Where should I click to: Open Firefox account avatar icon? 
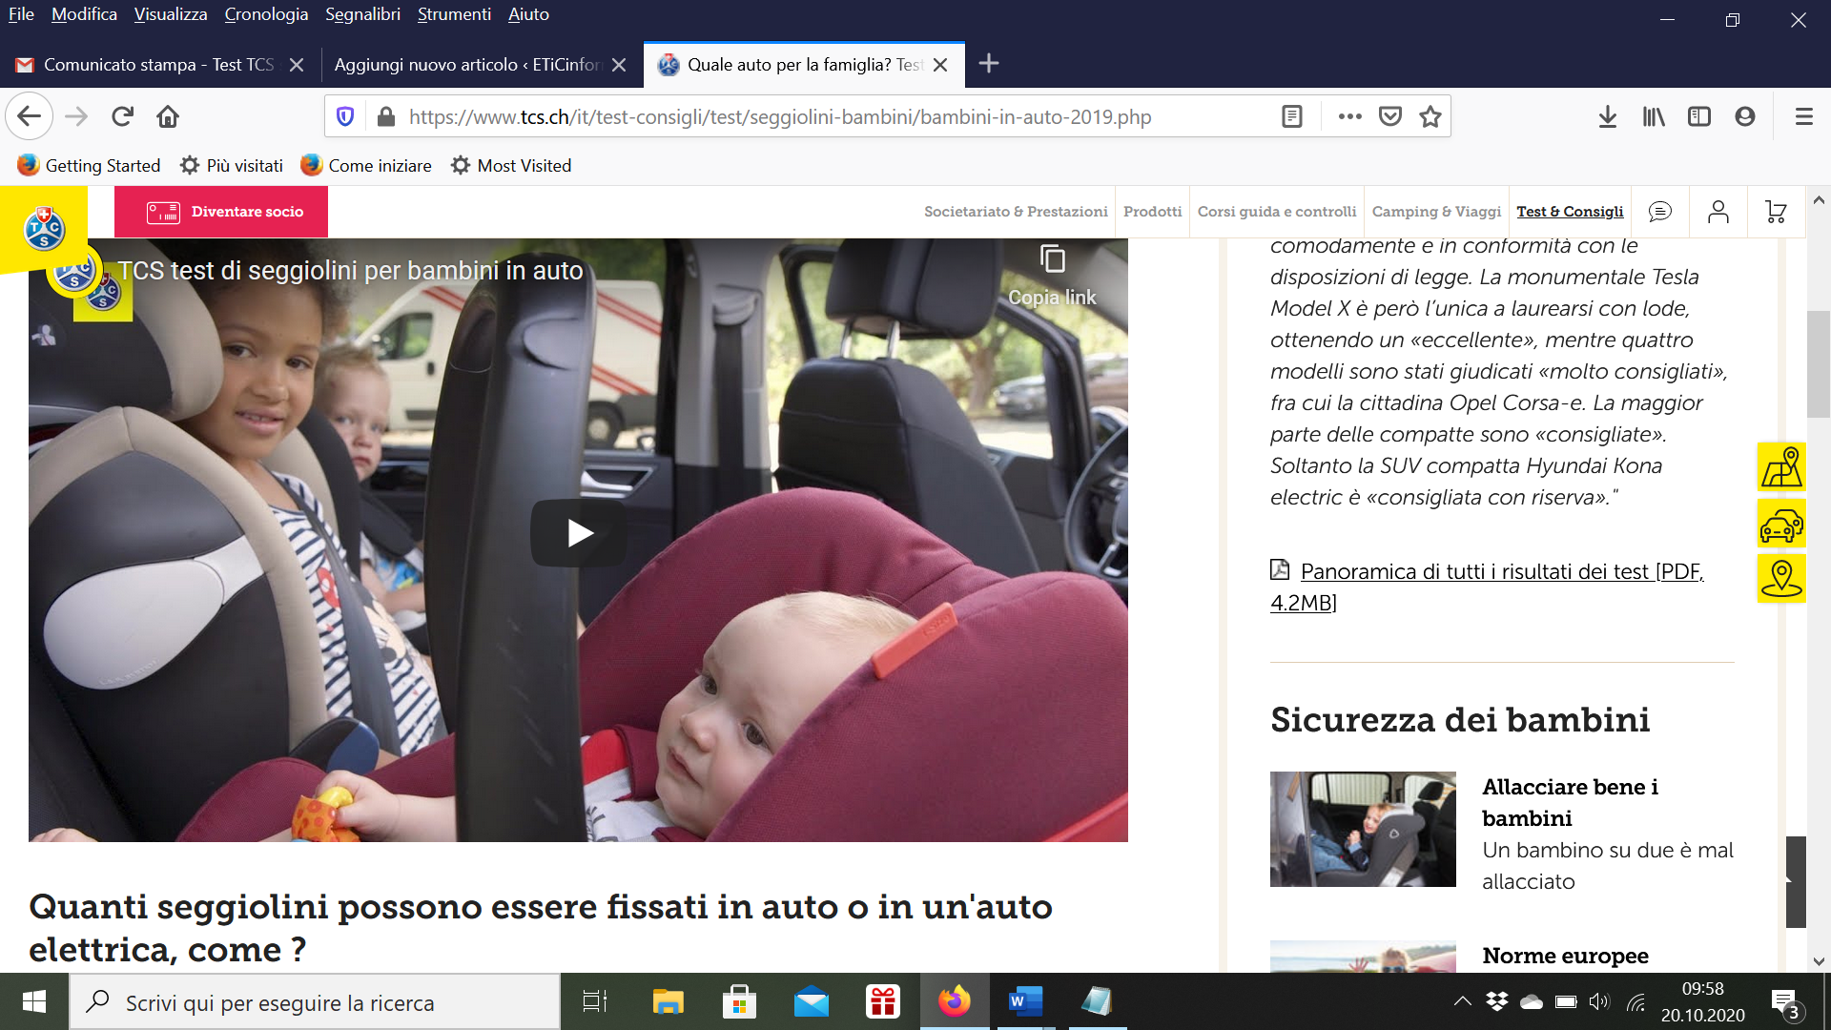pyautogui.click(x=1745, y=116)
